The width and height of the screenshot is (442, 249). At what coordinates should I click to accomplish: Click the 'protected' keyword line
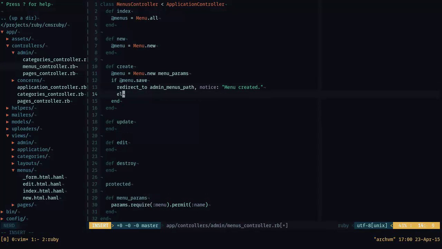(x=118, y=184)
